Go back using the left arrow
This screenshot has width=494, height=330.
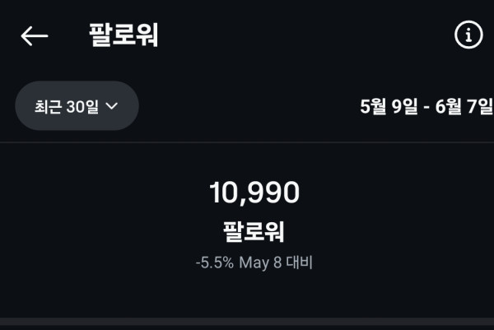(x=35, y=35)
